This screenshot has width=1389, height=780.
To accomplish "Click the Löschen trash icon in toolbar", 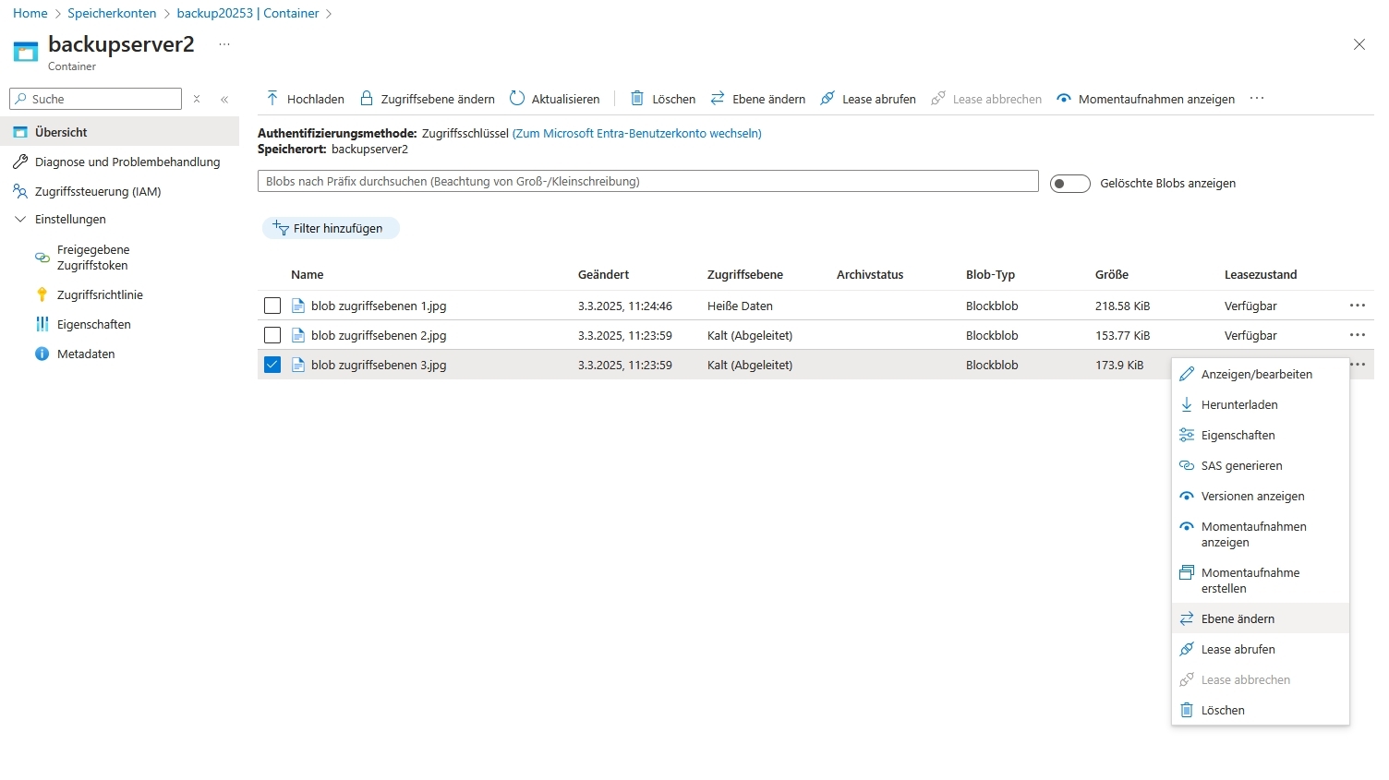I will click(637, 99).
